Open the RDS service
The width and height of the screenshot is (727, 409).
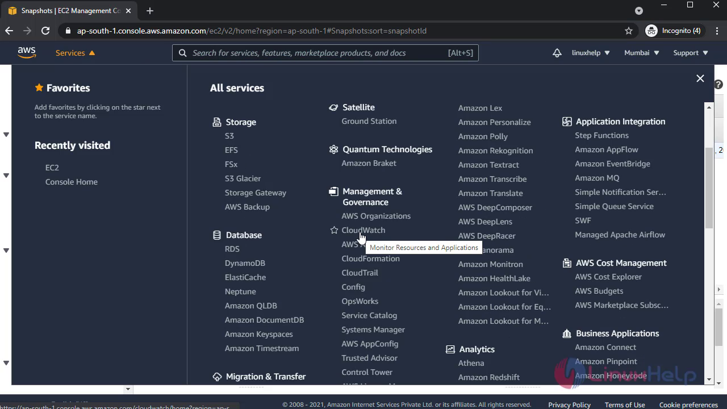pyautogui.click(x=232, y=249)
